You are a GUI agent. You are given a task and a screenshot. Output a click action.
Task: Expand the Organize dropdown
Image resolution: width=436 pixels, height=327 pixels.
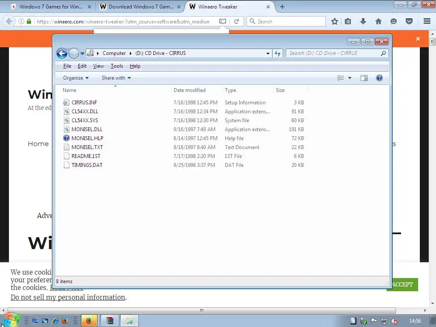(76, 78)
